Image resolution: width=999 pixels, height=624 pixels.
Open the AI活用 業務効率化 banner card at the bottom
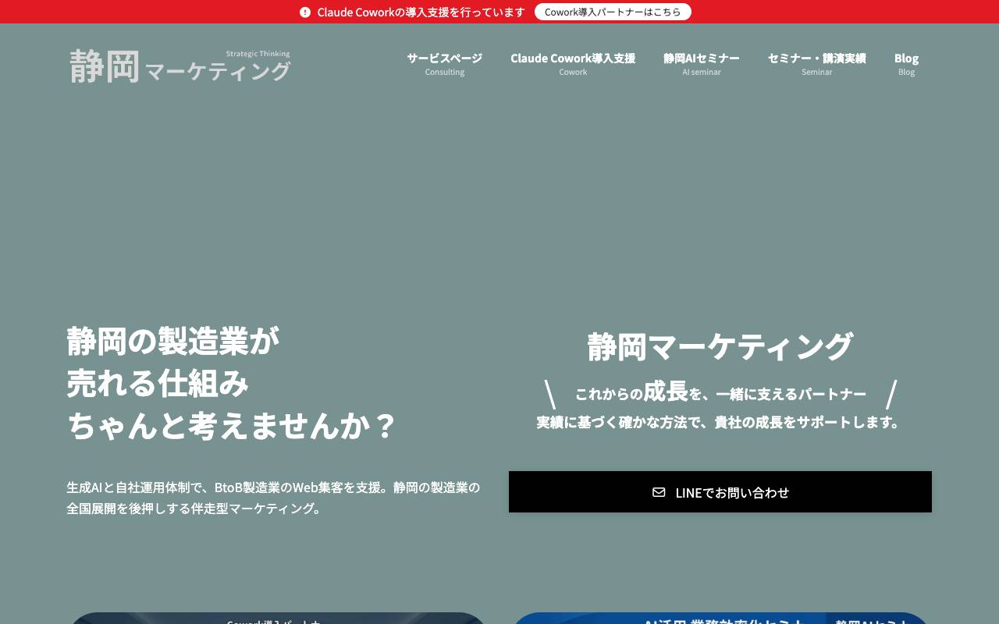(x=720, y=619)
